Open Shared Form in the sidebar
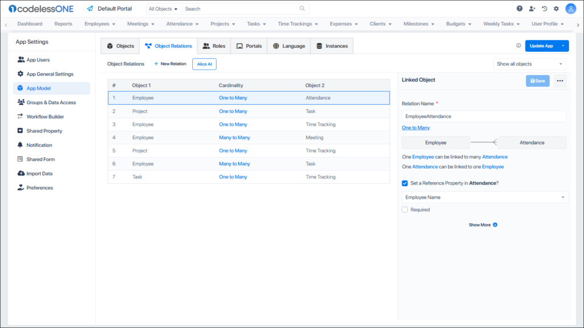Viewport: 584px width, 328px height. pos(40,159)
